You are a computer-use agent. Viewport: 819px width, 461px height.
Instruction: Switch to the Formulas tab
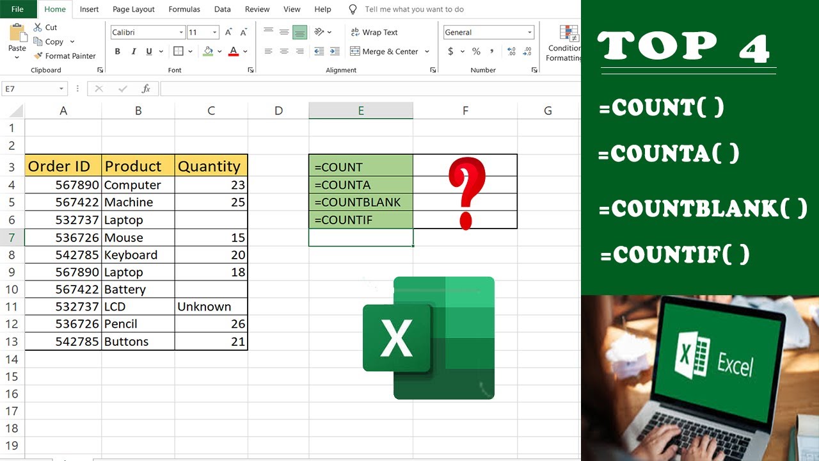pos(184,9)
